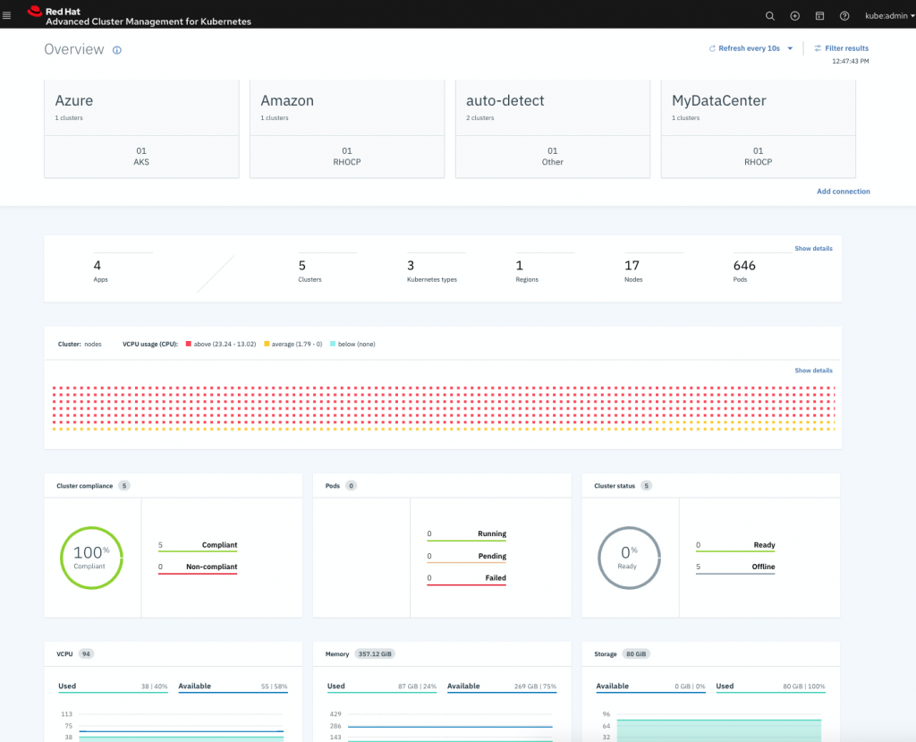The height and width of the screenshot is (742, 916).
Task: Click the yellow 'average' legend swatch
Action: tap(267, 344)
